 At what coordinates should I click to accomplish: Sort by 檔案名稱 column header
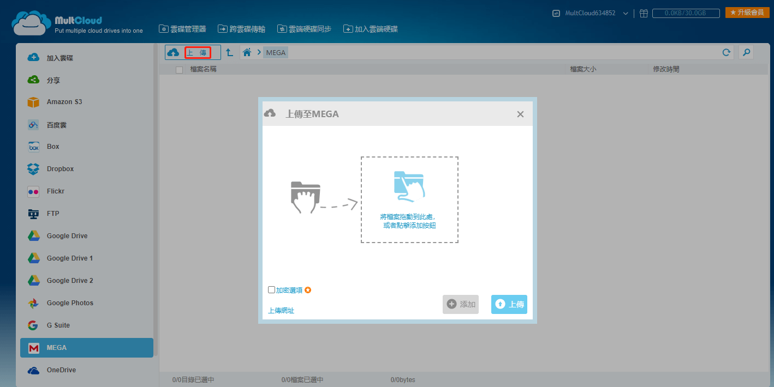click(203, 69)
